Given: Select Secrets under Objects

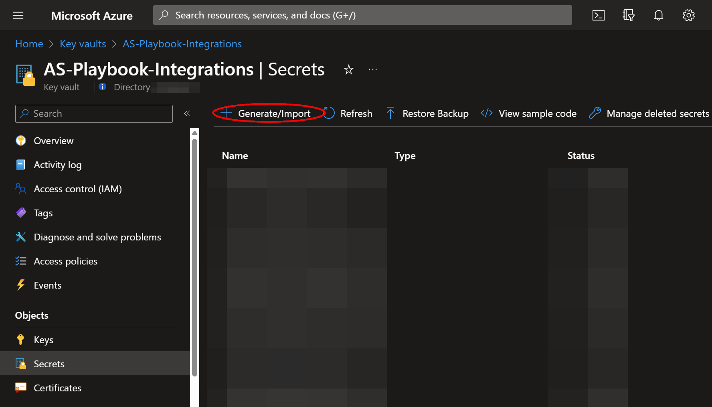Looking at the screenshot, I should point(95,364).
